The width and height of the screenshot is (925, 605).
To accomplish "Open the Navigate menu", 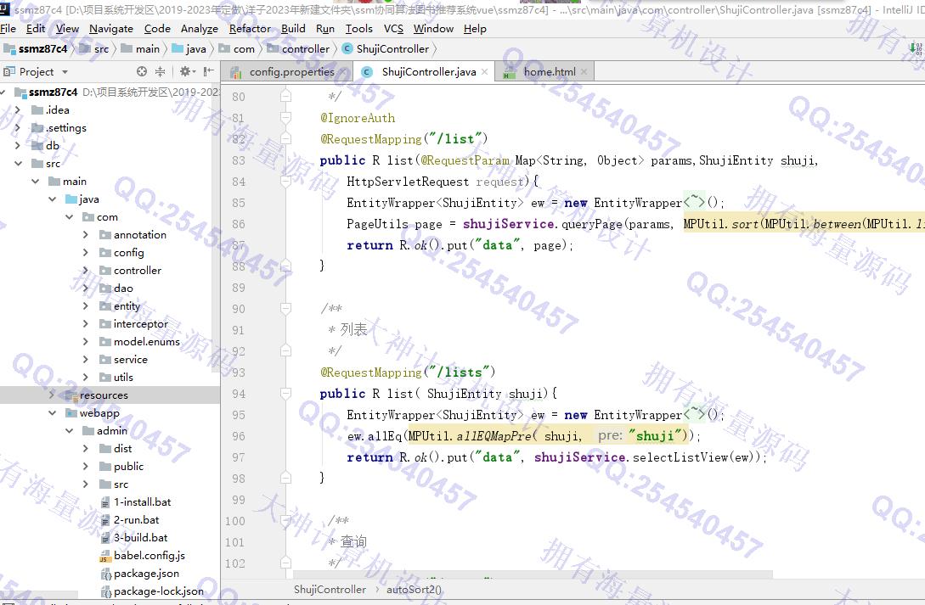I will tap(111, 28).
